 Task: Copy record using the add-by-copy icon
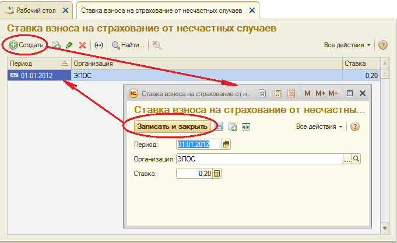tap(56, 45)
